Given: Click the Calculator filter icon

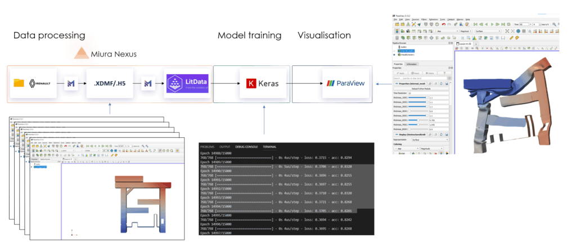Looking at the screenshot, I should click(397, 38).
